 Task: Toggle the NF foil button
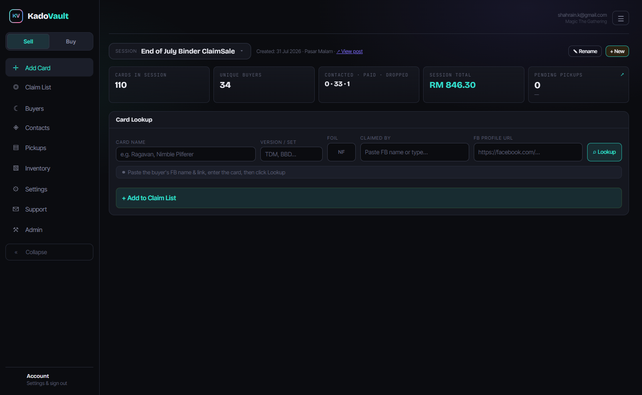pos(342,152)
